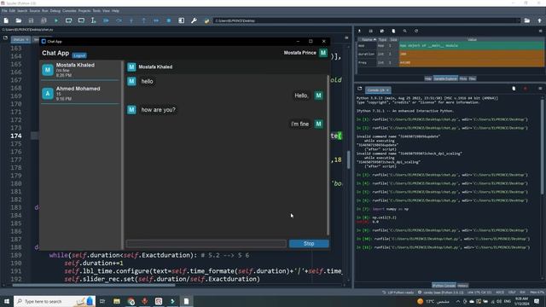Click Mostafa Prince profile avatar in header

coord(323,53)
